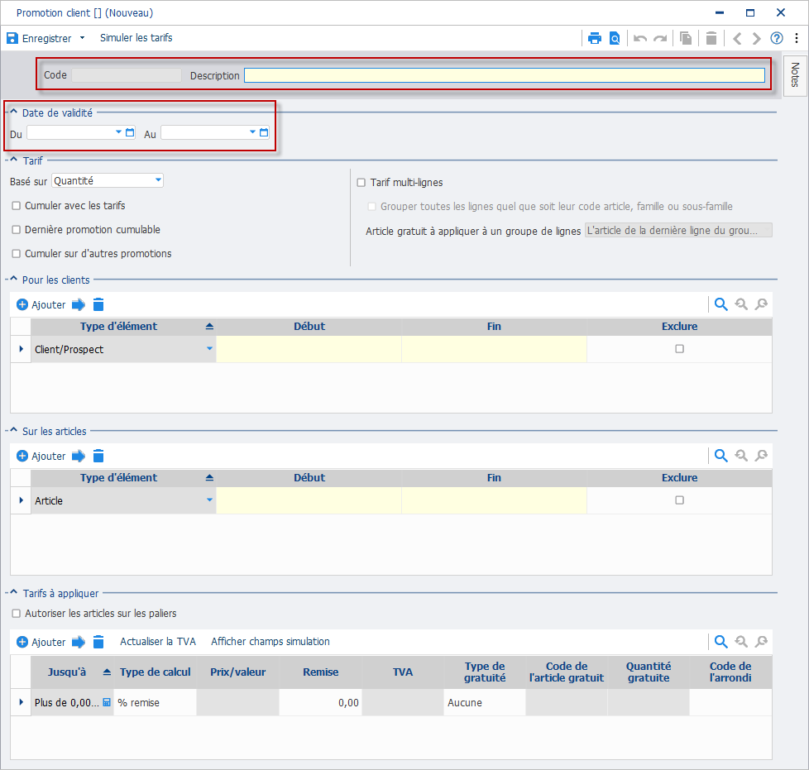Go to the next record with the right chevron

point(756,38)
